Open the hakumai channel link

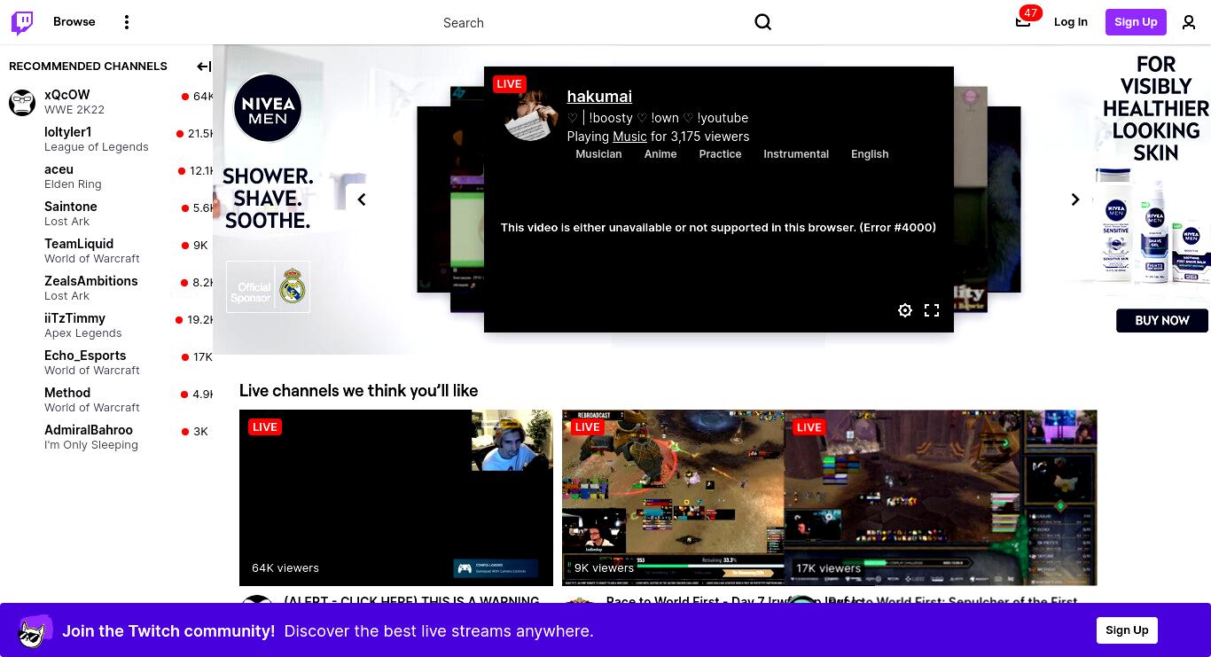(599, 97)
